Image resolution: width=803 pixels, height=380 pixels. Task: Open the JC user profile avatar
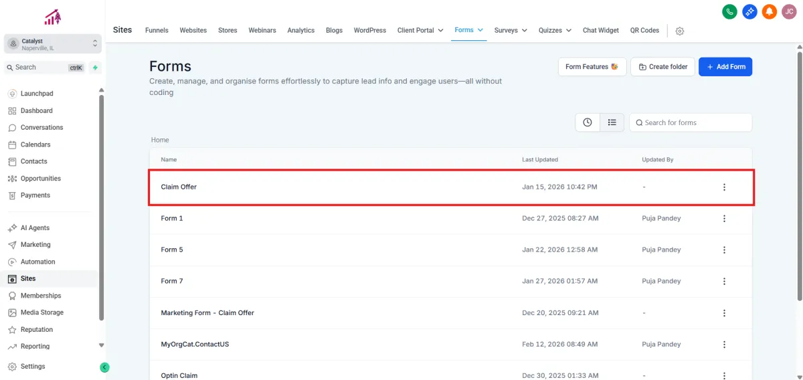point(789,11)
